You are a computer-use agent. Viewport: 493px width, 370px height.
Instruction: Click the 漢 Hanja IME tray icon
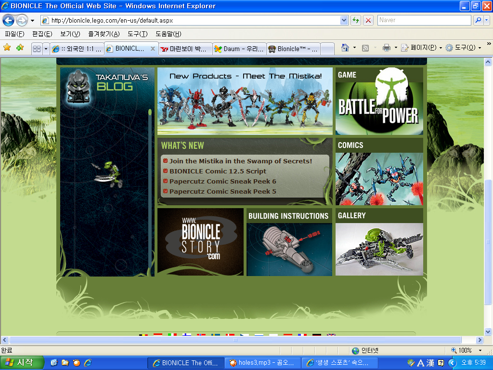coord(430,363)
